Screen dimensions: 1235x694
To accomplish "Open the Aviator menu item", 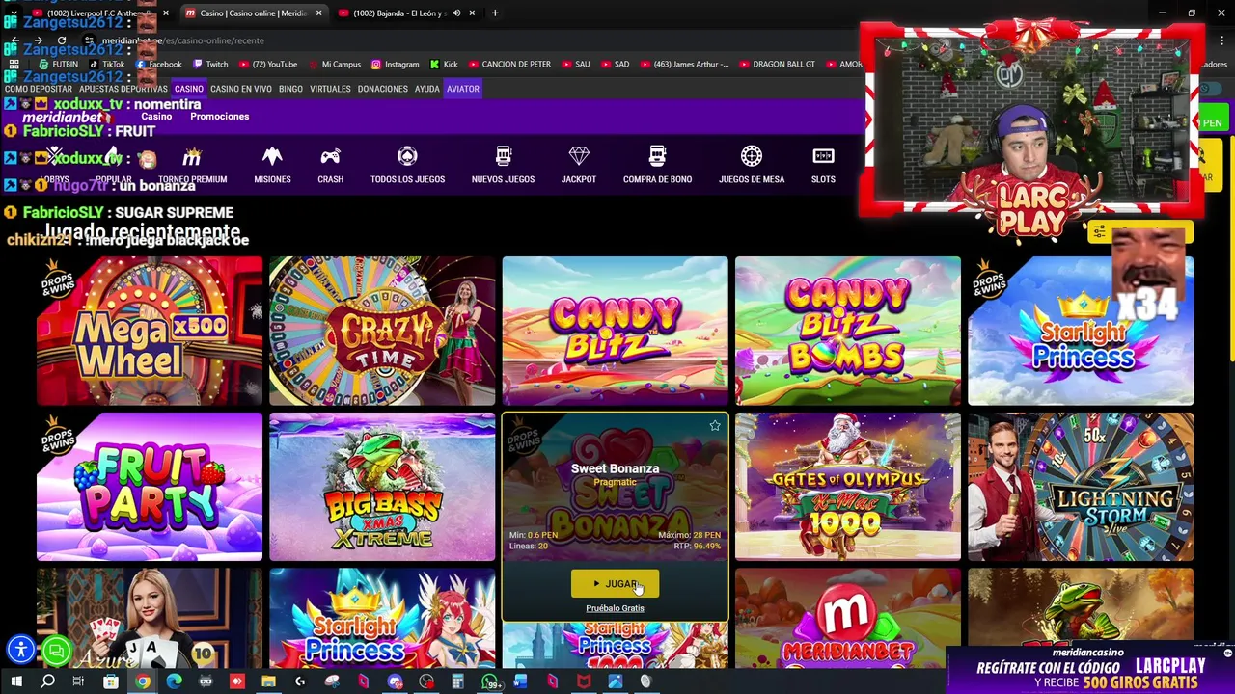I will [x=463, y=89].
